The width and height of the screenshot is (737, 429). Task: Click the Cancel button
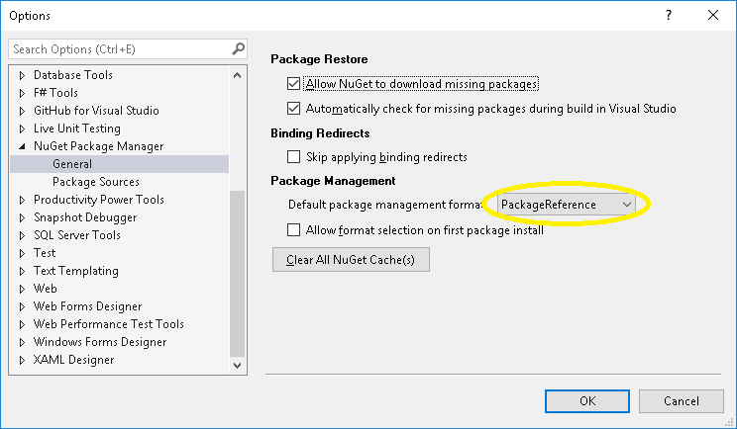pos(681,400)
